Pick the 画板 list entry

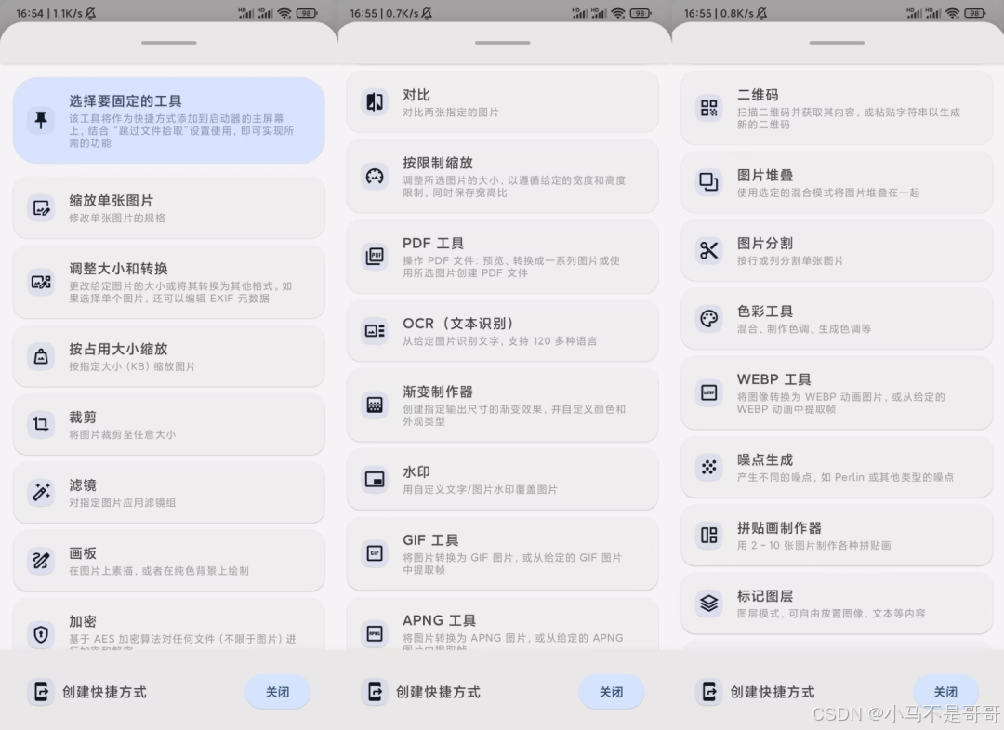pyautogui.click(x=168, y=561)
